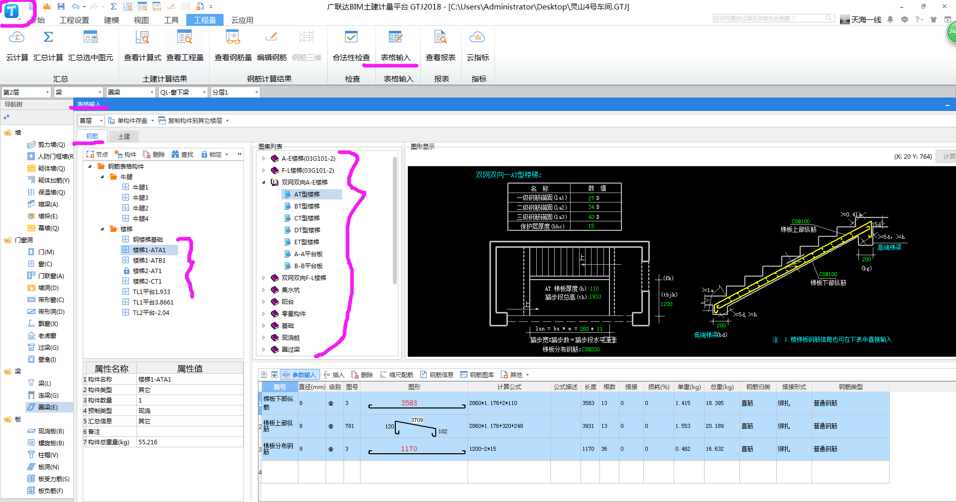Run 合法性检查 validity check
The width and height of the screenshot is (956, 502).
click(x=351, y=46)
